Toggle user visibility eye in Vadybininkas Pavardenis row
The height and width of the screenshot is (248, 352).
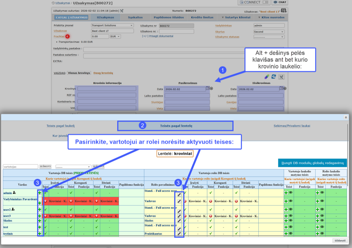coord(291,201)
